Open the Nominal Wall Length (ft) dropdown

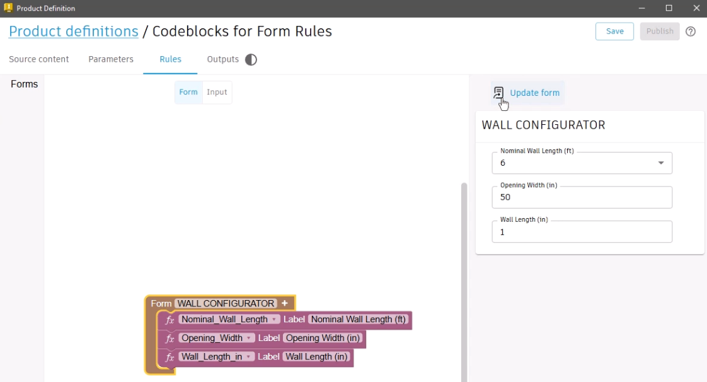[582, 163]
